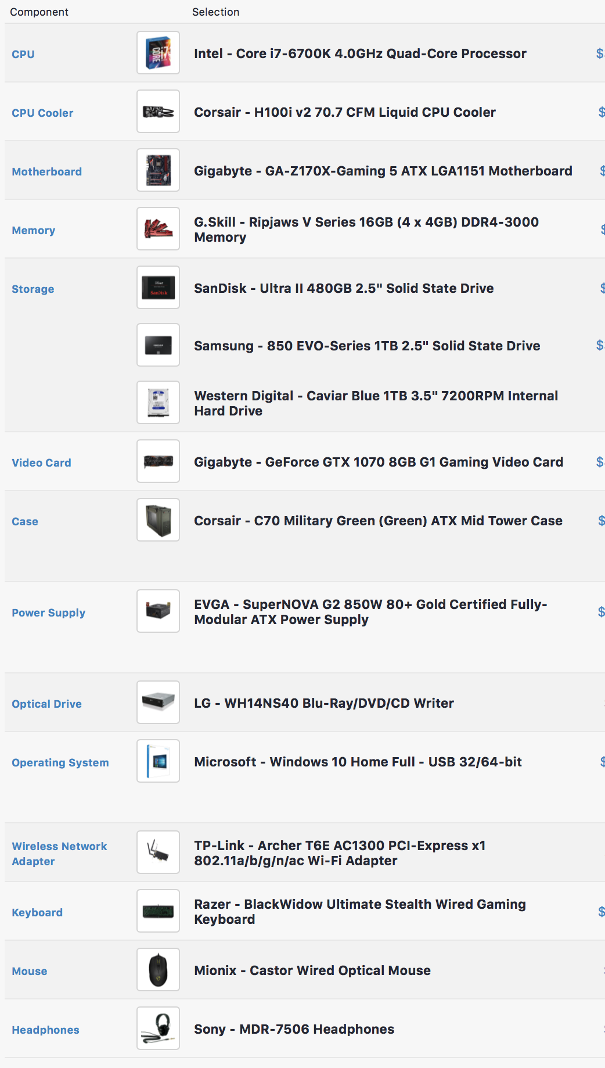Open TP-Link Archer T6E AC1300 adapter page
The height and width of the screenshot is (1068, 605).
click(340, 853)
